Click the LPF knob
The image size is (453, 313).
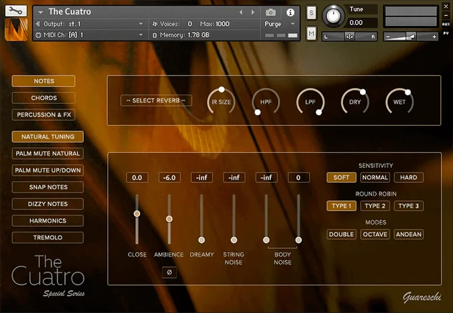coord(310,102)
